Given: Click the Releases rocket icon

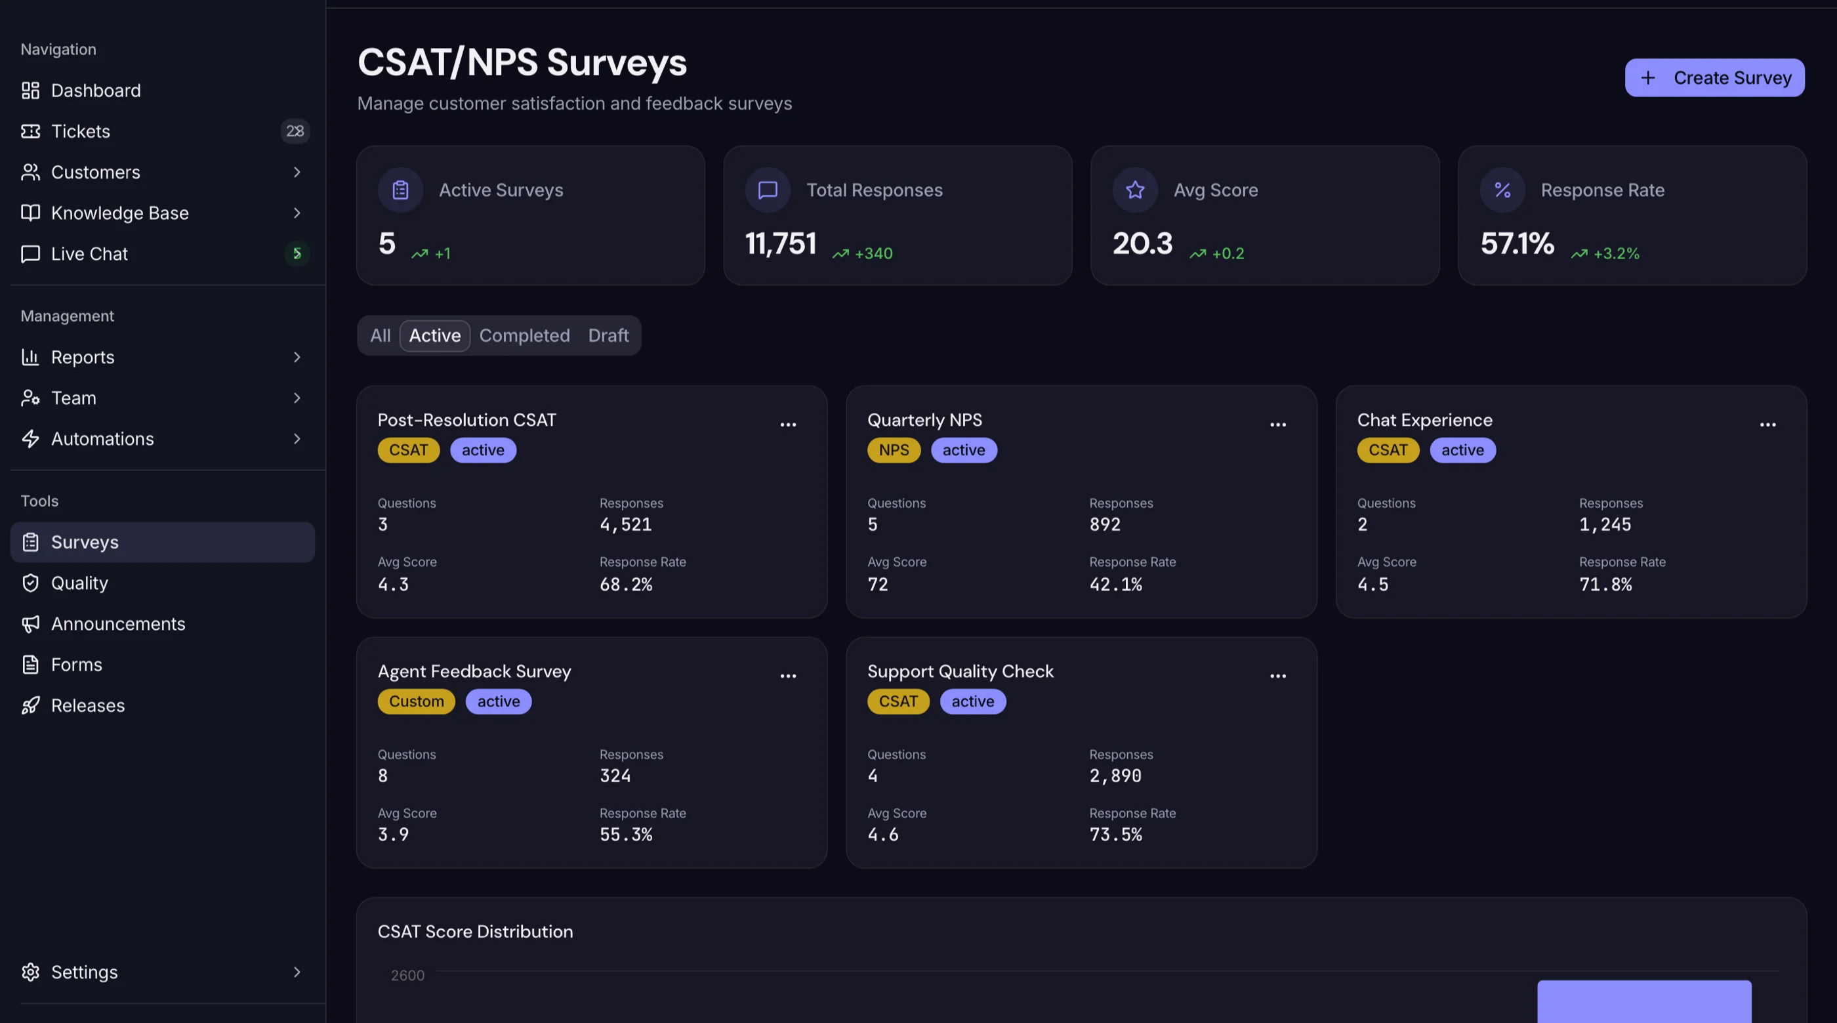Looking at the screenshot, I should tap(30, 705).
